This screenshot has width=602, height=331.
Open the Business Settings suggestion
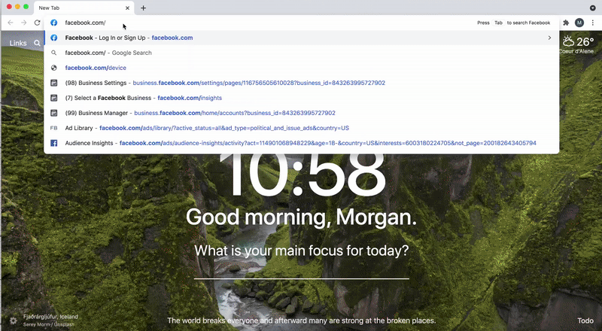tap(226, 83)
